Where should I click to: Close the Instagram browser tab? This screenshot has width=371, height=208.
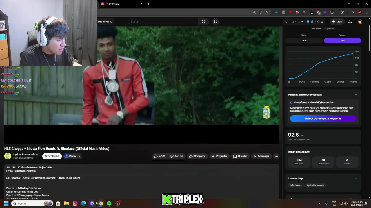point(141,4)
